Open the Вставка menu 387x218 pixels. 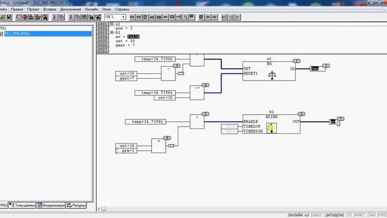[50, 10]
